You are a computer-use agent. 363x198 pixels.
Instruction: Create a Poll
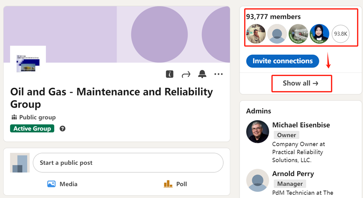click(175, 184)
